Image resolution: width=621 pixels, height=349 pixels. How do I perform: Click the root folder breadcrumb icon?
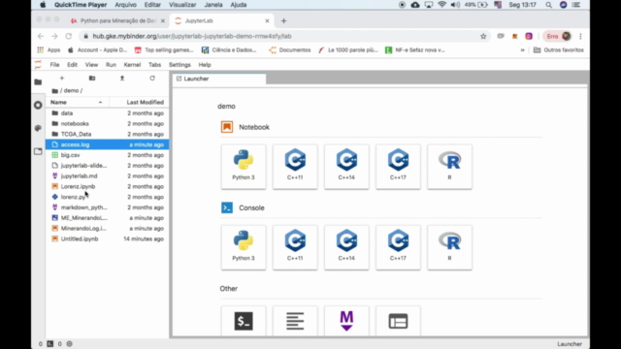point(55,90)
